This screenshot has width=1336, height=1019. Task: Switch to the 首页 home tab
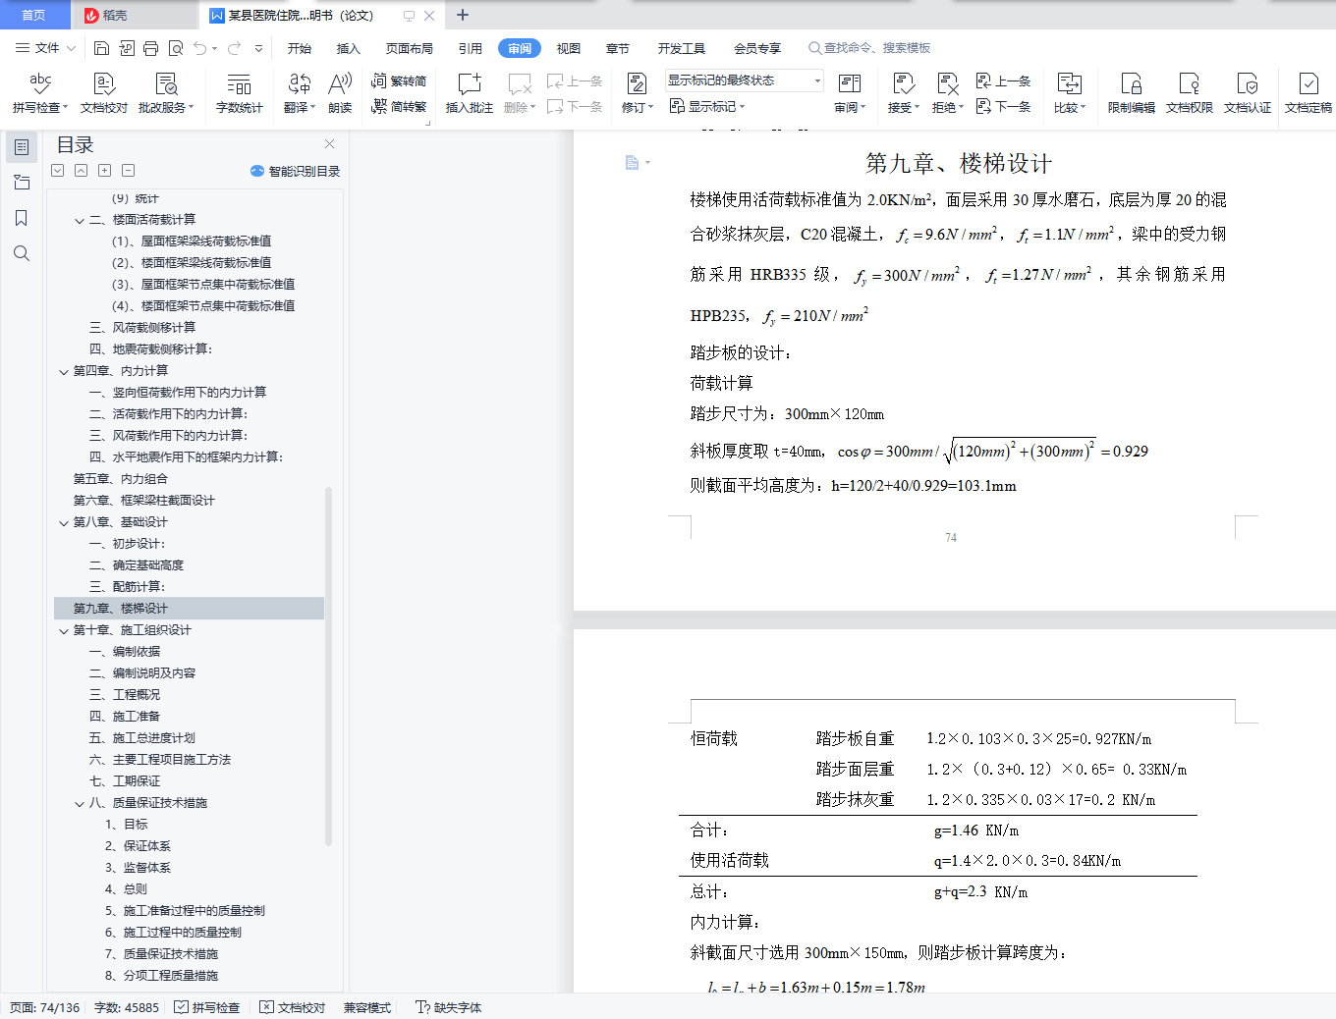click(34, 15)
